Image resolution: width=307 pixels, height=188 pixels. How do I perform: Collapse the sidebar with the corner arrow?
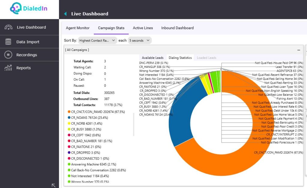click(53, 185)
